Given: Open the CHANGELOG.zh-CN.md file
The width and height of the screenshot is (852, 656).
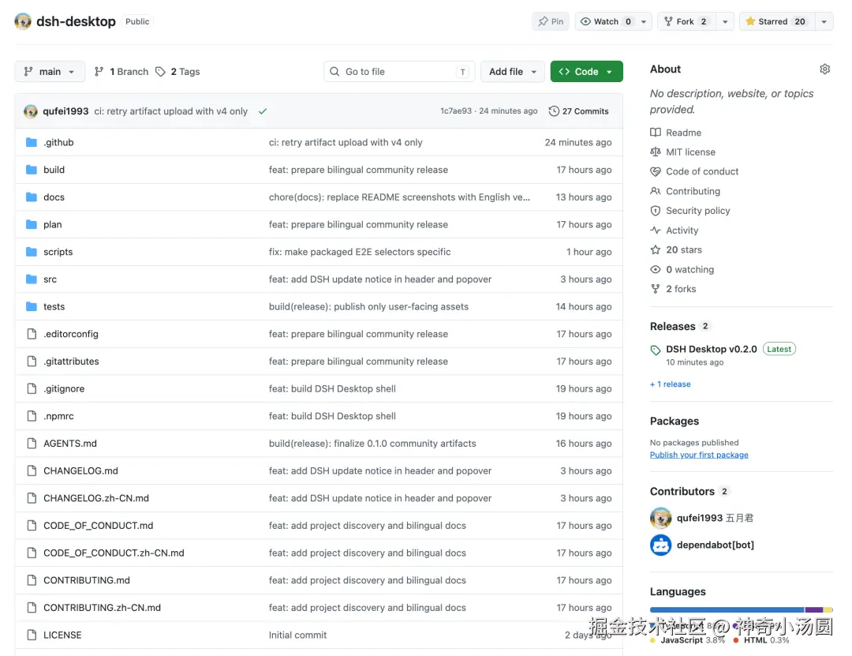Looking at the screenshot, I should tap(96, 498).
